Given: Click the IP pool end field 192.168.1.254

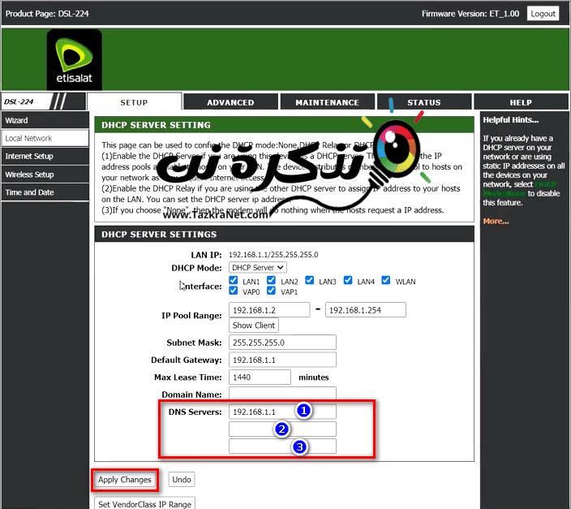Looking at the screenshot, I should 365,310.
